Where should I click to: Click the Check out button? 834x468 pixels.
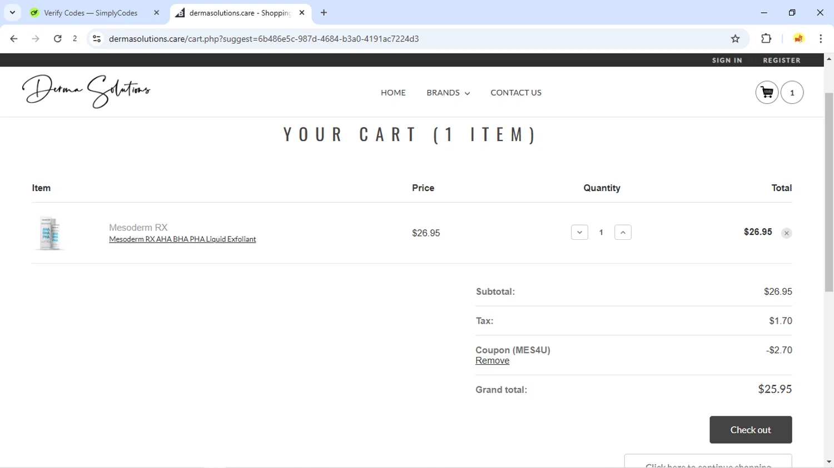(751, 430)
